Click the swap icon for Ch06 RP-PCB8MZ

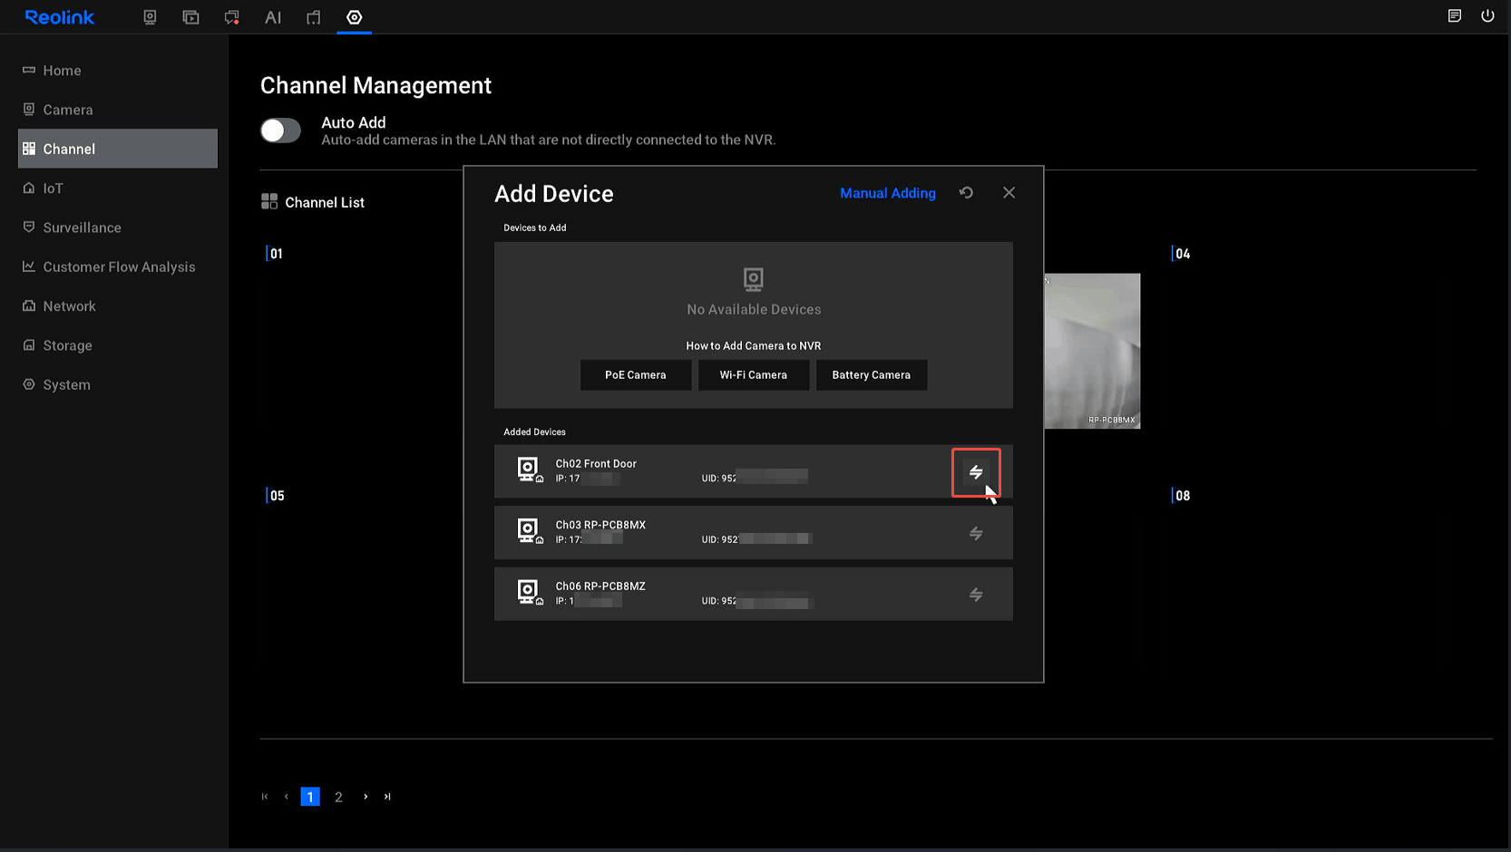976,595
